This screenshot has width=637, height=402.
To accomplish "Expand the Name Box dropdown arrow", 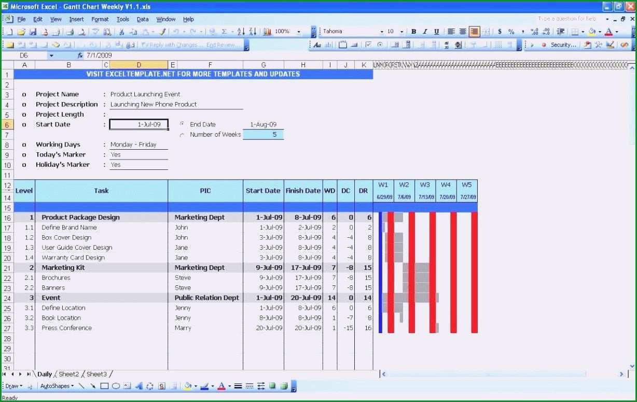I will click(51, 55).
